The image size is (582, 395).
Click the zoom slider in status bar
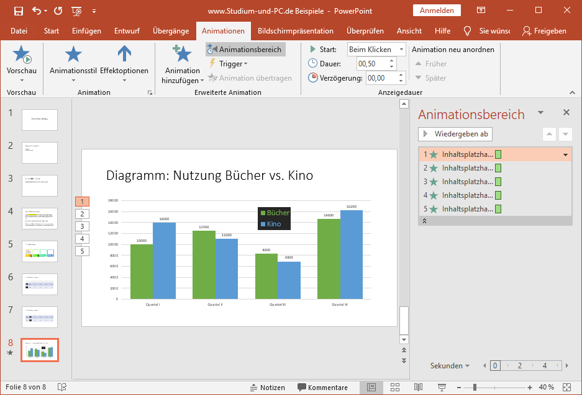[494, 388]
